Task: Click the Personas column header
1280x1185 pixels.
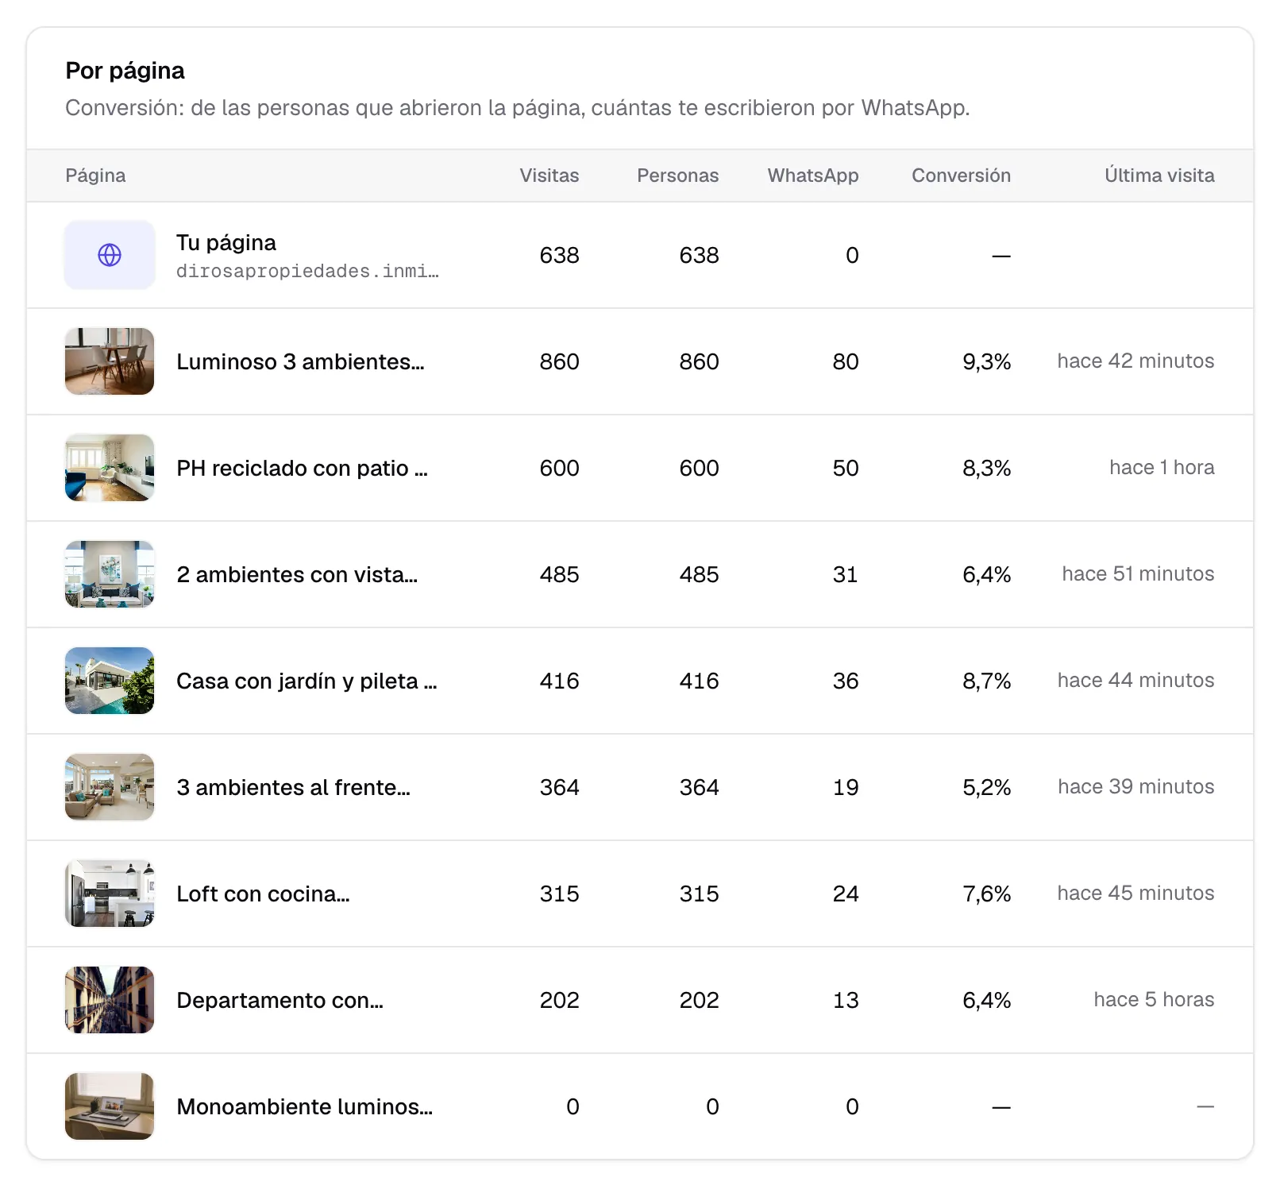Action: [x=678, y=176]
